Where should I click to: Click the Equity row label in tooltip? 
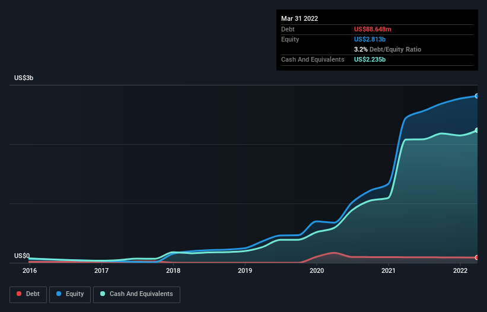tap(290, 39)
